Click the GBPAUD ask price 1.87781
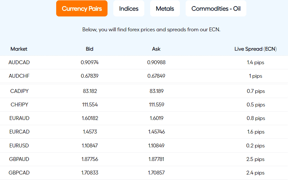Screen dimensions: 288x180 pyautogui.click(x=156, y=159)
